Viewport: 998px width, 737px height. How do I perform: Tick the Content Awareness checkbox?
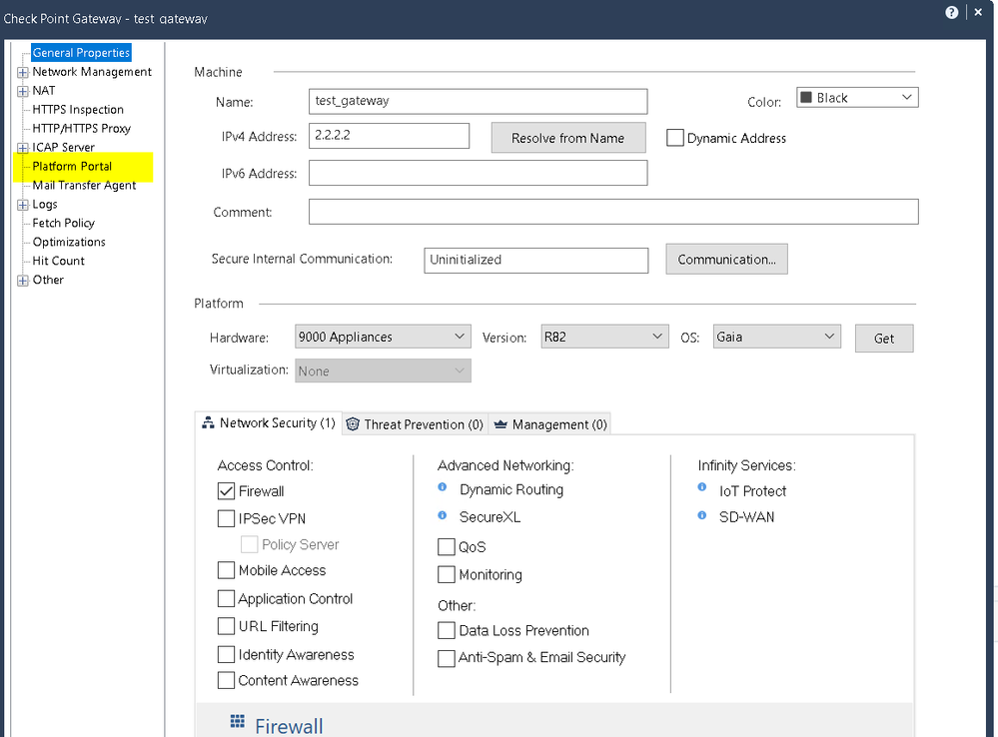(x=226, y=680)
